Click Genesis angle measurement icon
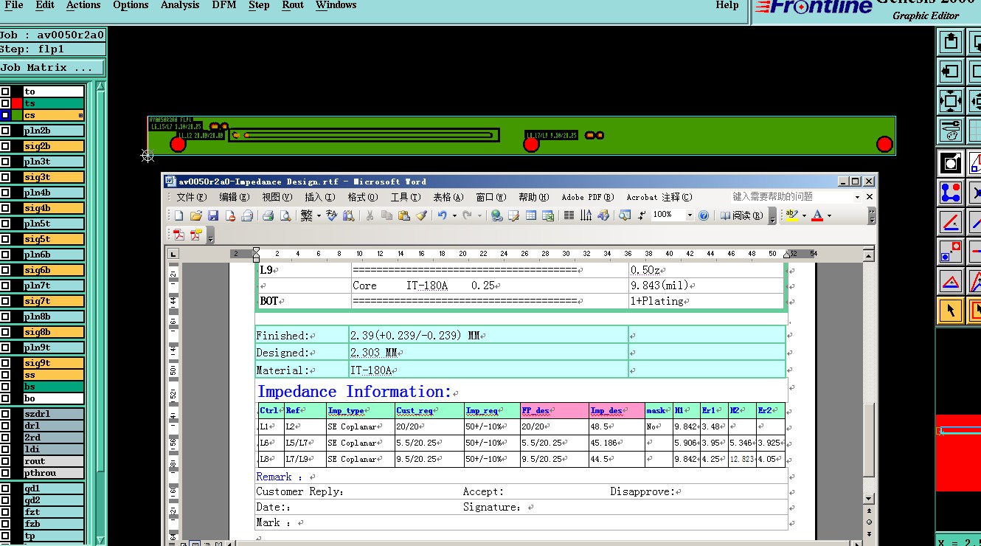981x546 pixels. pyautogui.click(x=951, y=221)
